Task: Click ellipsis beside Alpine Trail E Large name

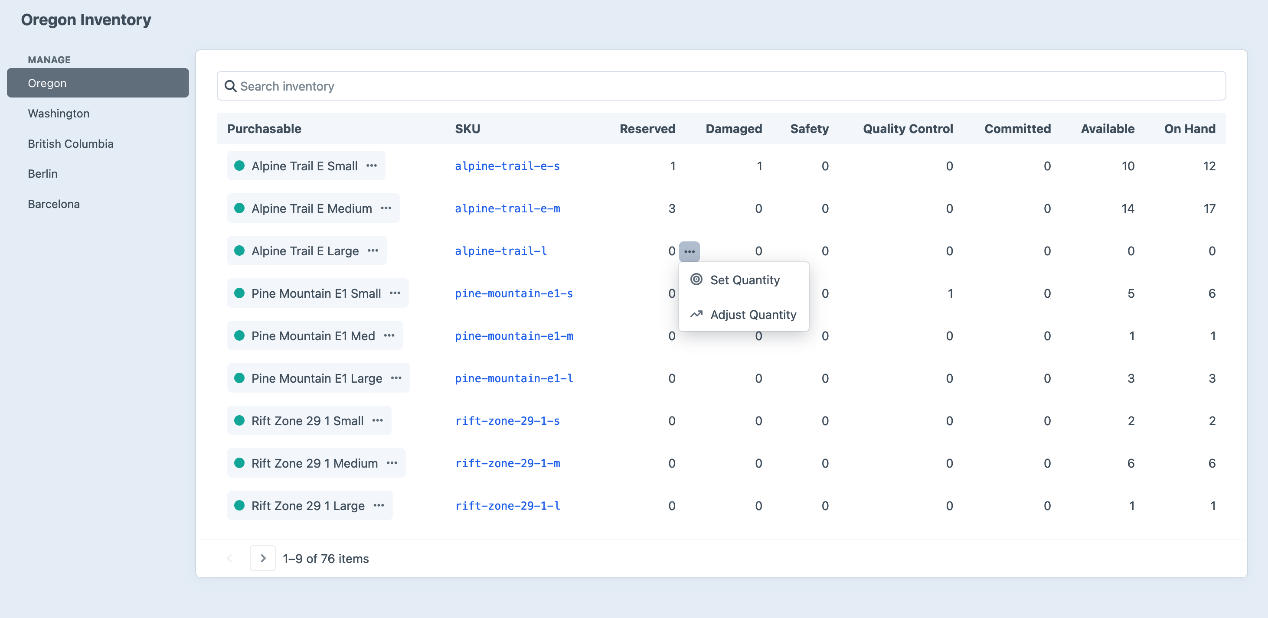Action: pyautogui.click(x=373, y=251)
